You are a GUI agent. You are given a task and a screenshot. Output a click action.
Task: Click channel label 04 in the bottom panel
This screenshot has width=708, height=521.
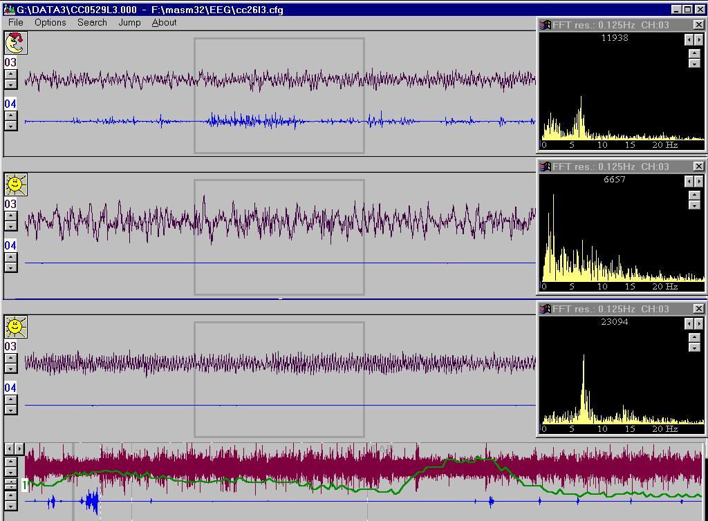pos(10,388)
